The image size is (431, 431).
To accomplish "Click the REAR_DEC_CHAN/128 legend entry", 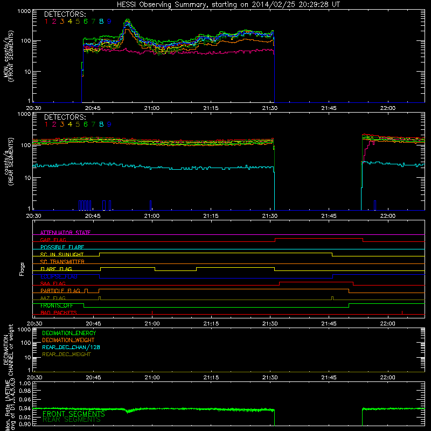I will (x=71, y=347).
